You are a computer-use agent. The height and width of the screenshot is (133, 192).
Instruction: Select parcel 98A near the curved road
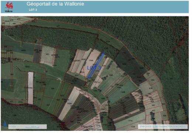[152, 80]
